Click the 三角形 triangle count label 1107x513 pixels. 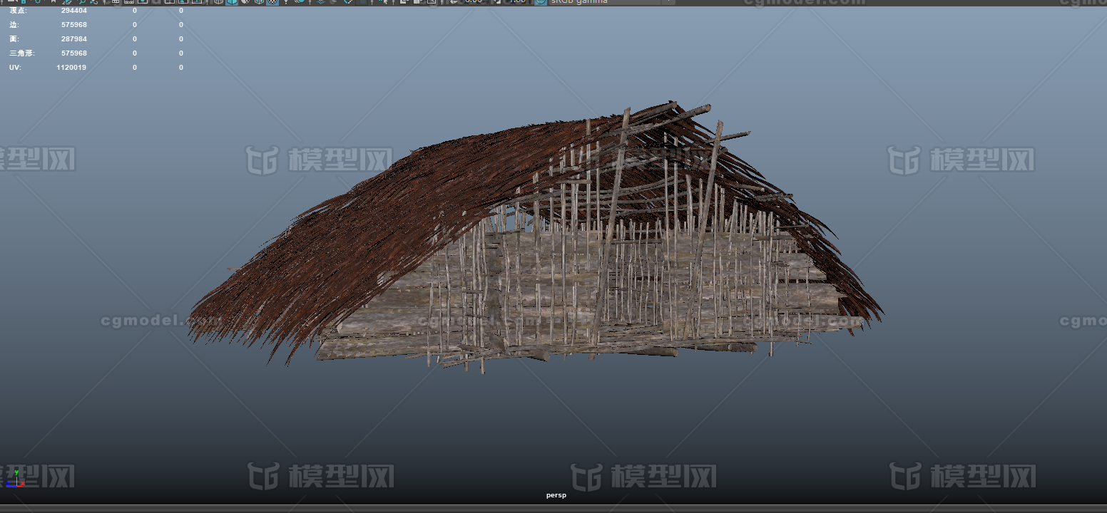pyautogui.click(x=21, y=53)
